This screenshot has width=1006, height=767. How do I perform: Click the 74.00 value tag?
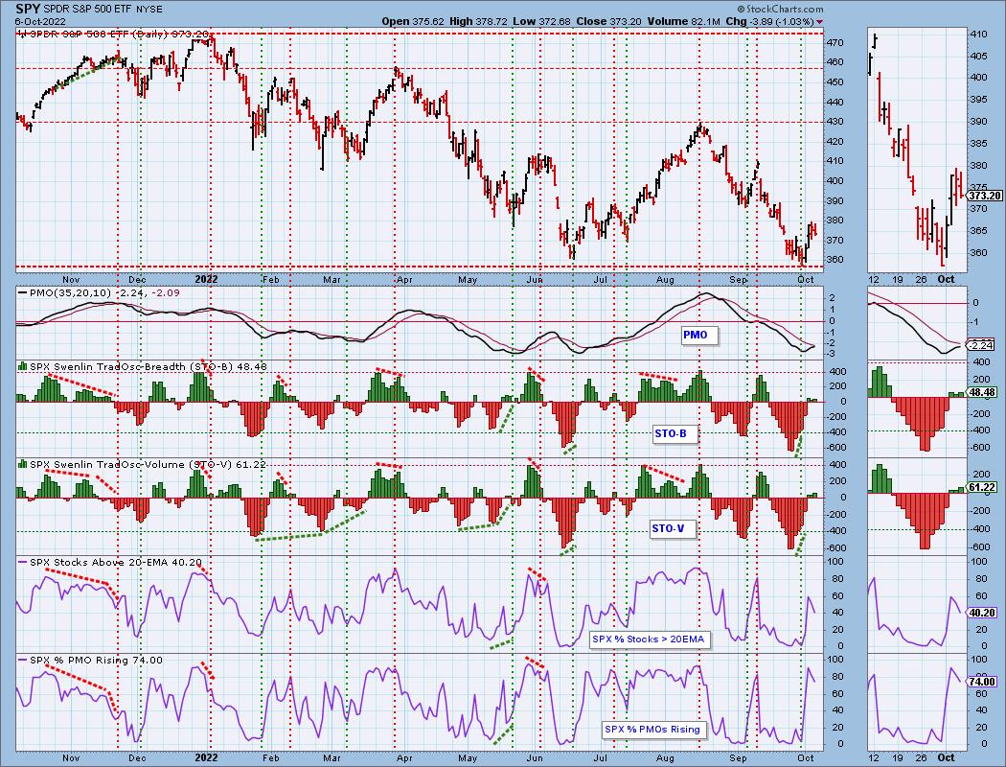pyautogui.click(x=982, y=683)
